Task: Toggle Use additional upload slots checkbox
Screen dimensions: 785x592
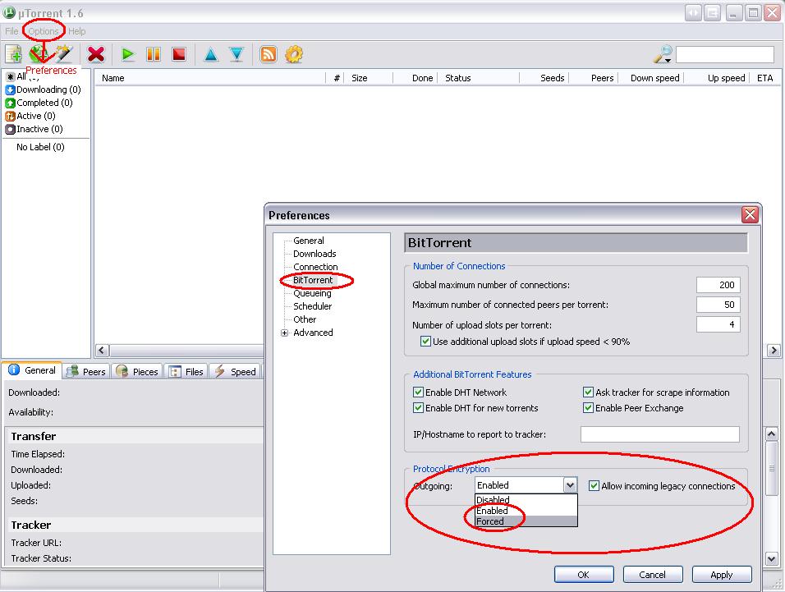Action: click(x=425, y=342)
